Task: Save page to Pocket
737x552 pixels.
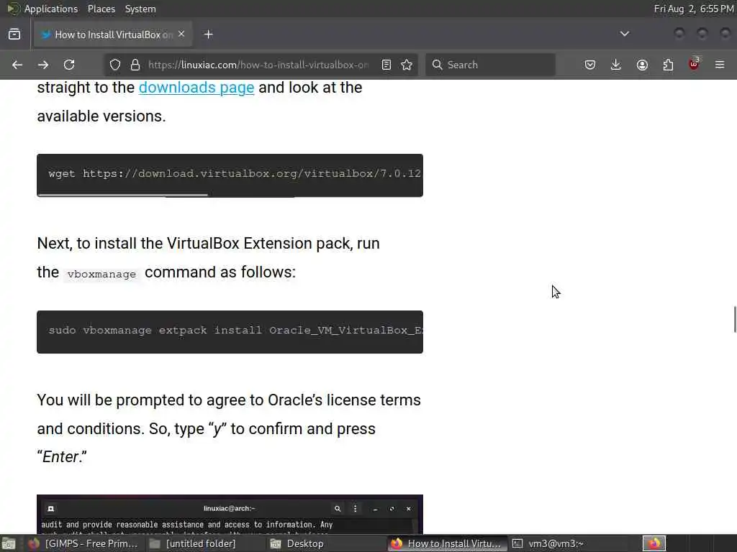Action: tap(590, 65)
